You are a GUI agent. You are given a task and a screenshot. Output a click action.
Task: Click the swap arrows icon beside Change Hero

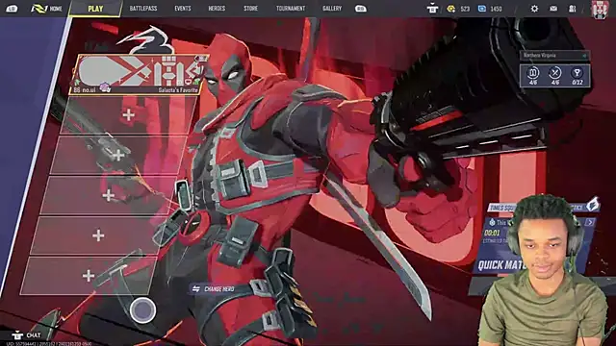(x=196, y=289)
